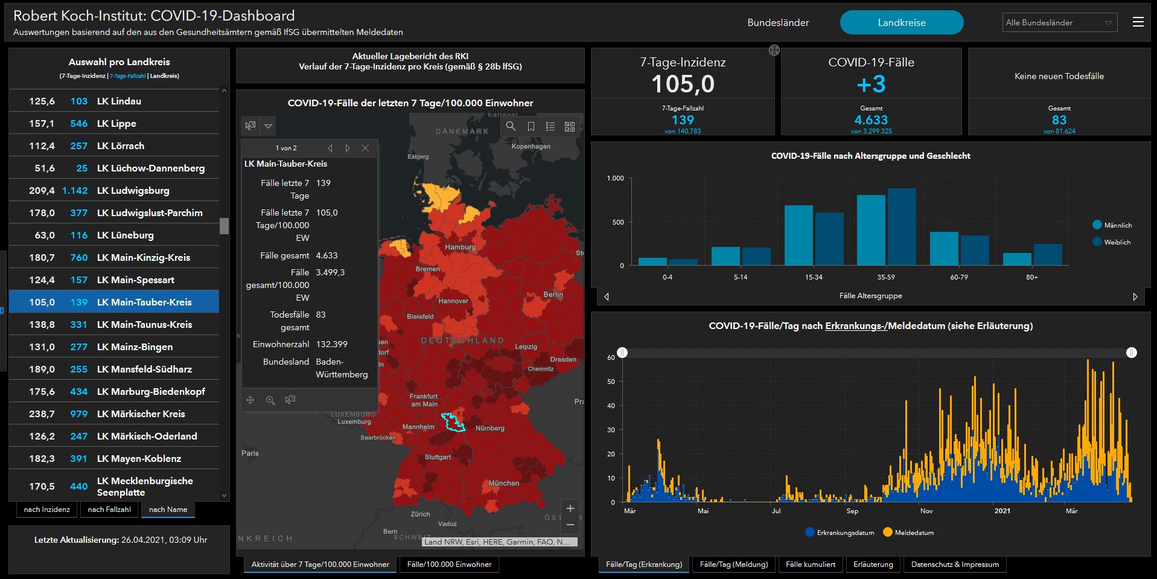Go to next Altersgruppe chart with right arrow
The width and height of the screenshot is (1157, 579).
point(1135,296)
